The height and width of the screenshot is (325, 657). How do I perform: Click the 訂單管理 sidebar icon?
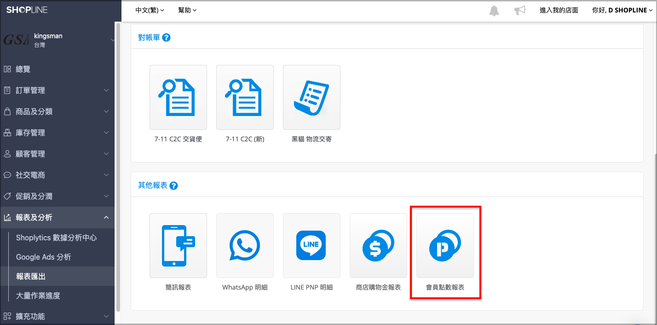click(x=7, y=90)
